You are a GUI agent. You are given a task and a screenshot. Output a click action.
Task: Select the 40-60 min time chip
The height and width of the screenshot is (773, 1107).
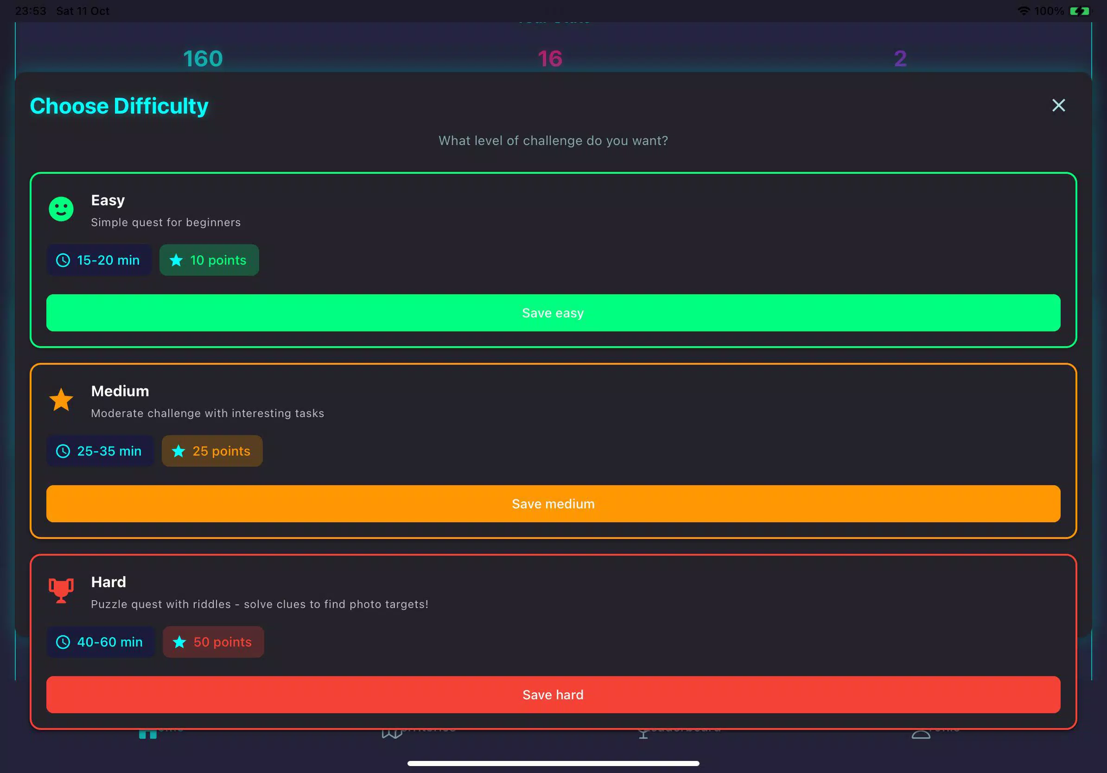[100, 642]
